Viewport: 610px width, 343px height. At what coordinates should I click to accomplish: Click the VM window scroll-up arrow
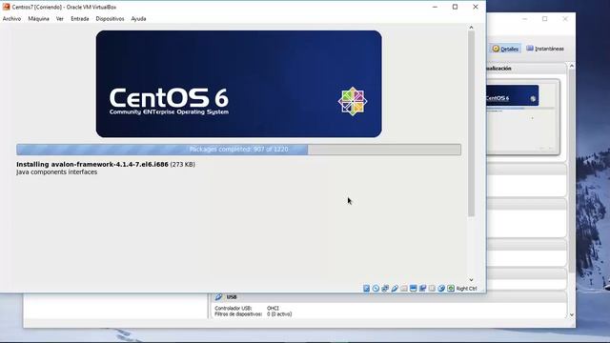click(x=471, y=28)
